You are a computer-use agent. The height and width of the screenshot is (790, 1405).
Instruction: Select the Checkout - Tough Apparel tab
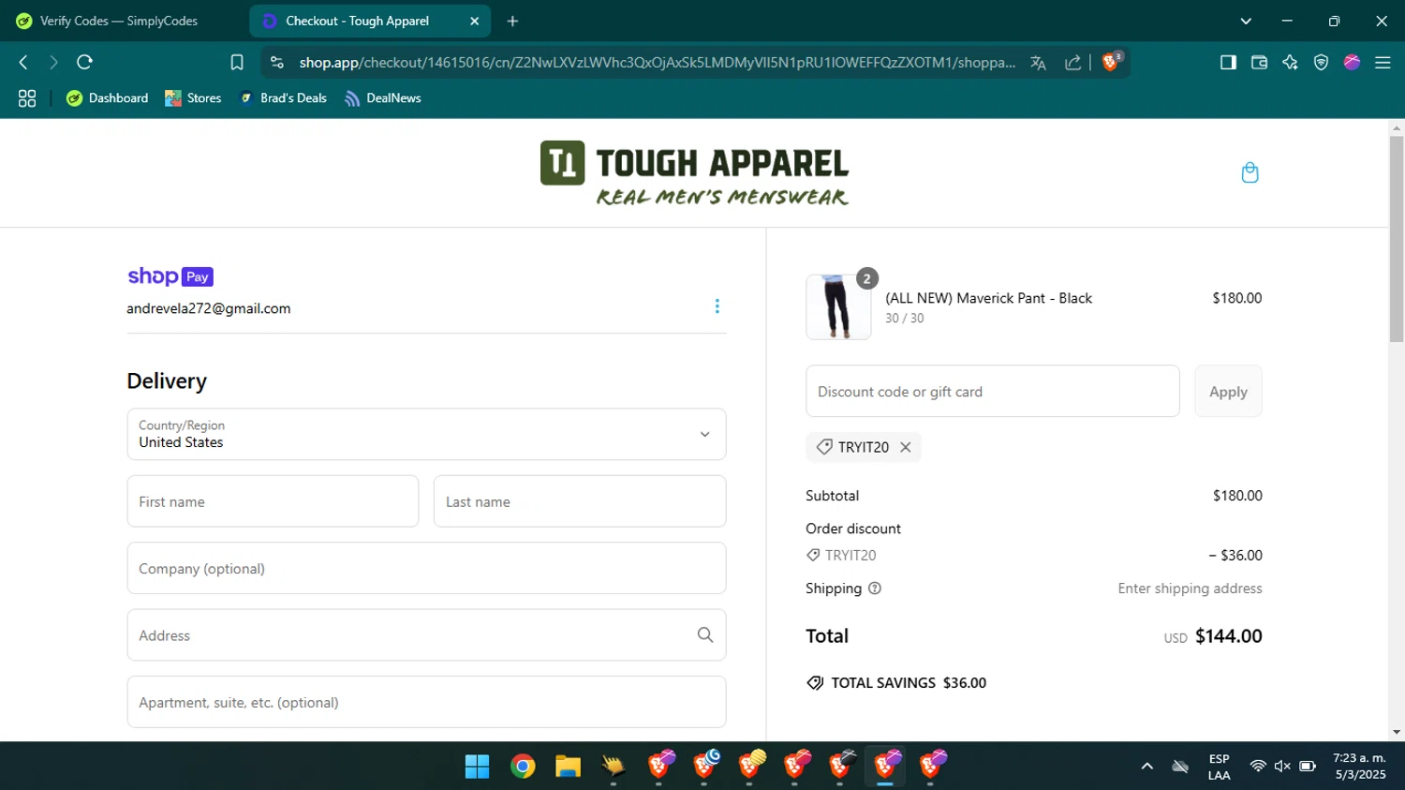pyautogui.click(x=357, y=21)
